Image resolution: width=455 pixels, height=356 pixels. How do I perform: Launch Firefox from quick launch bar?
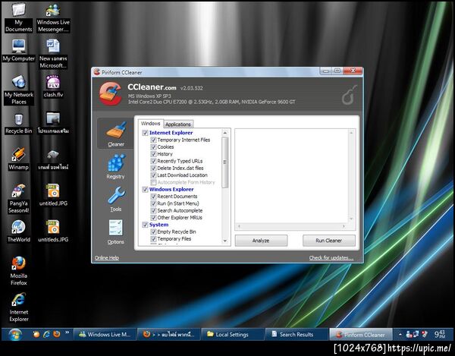tap(57, 334)
